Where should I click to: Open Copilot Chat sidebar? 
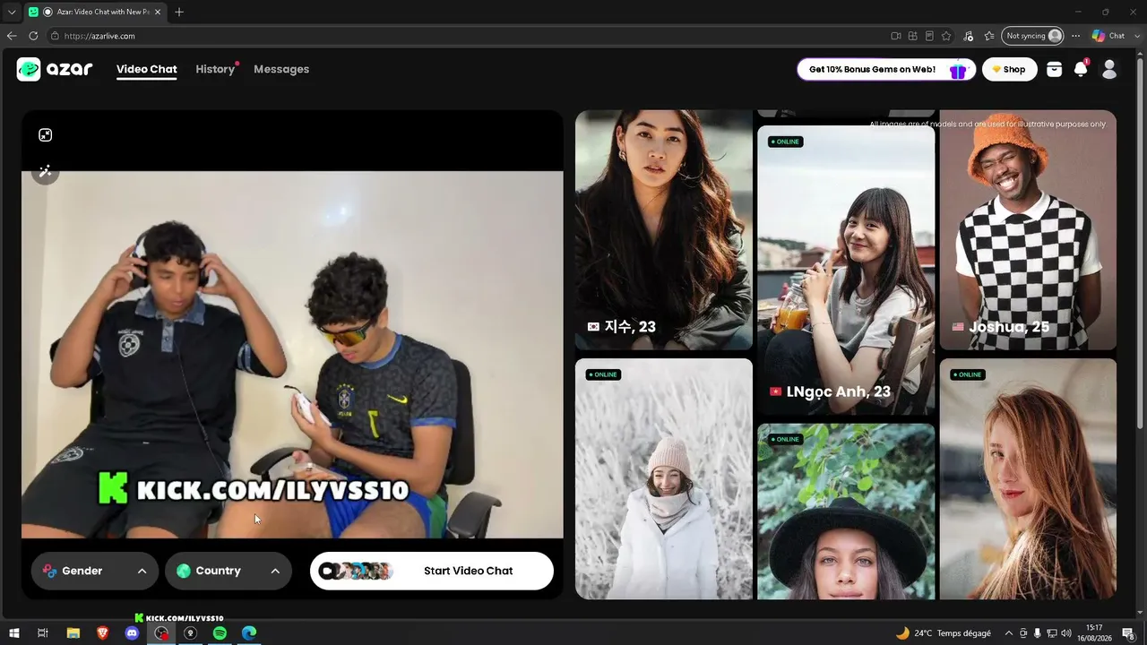[x=1108, y=36]
